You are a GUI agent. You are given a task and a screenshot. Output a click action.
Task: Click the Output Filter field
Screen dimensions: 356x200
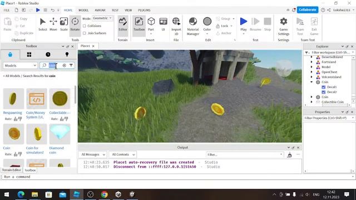click(x=245, y=154)
